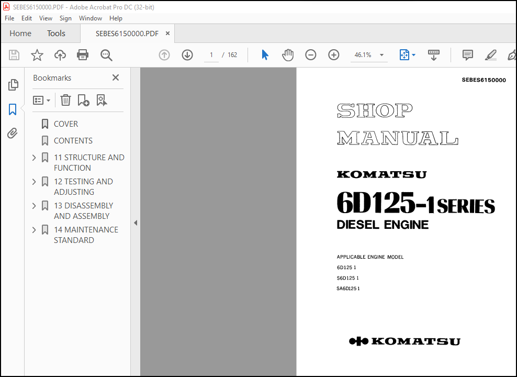Open the Page Thumbnails panel

[13, 85]
